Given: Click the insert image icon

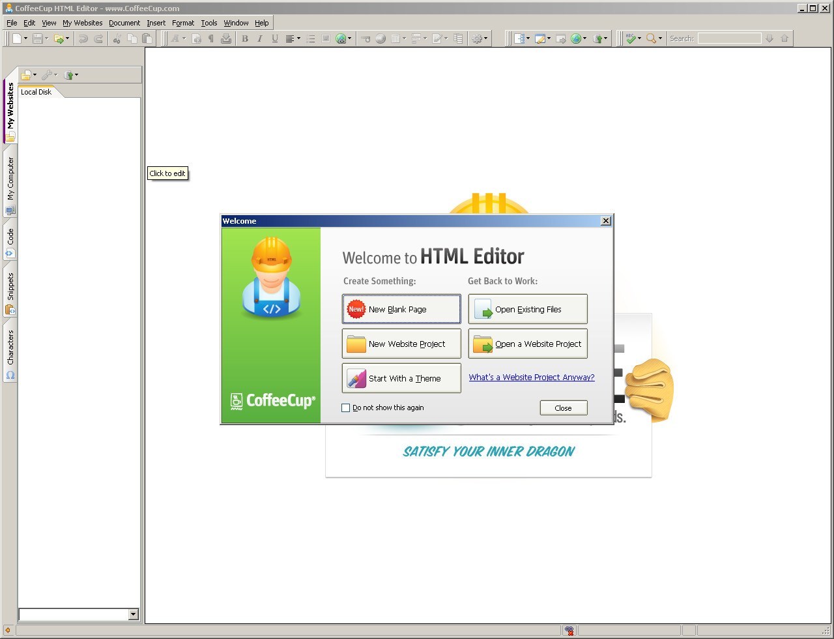Looking at the screenshot, I should (326, 38).
